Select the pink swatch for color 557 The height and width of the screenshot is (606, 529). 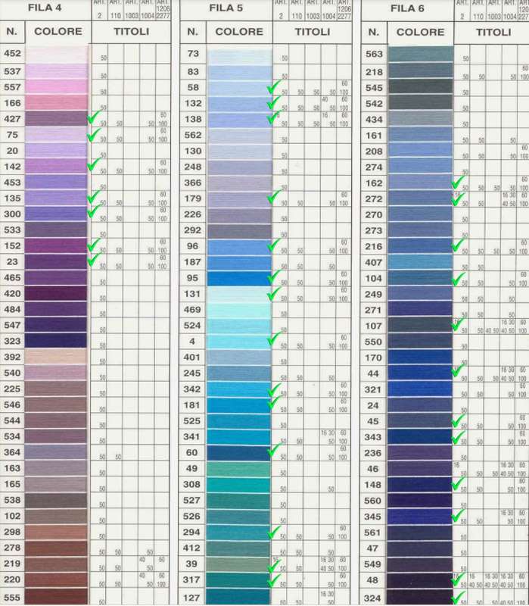57,87
